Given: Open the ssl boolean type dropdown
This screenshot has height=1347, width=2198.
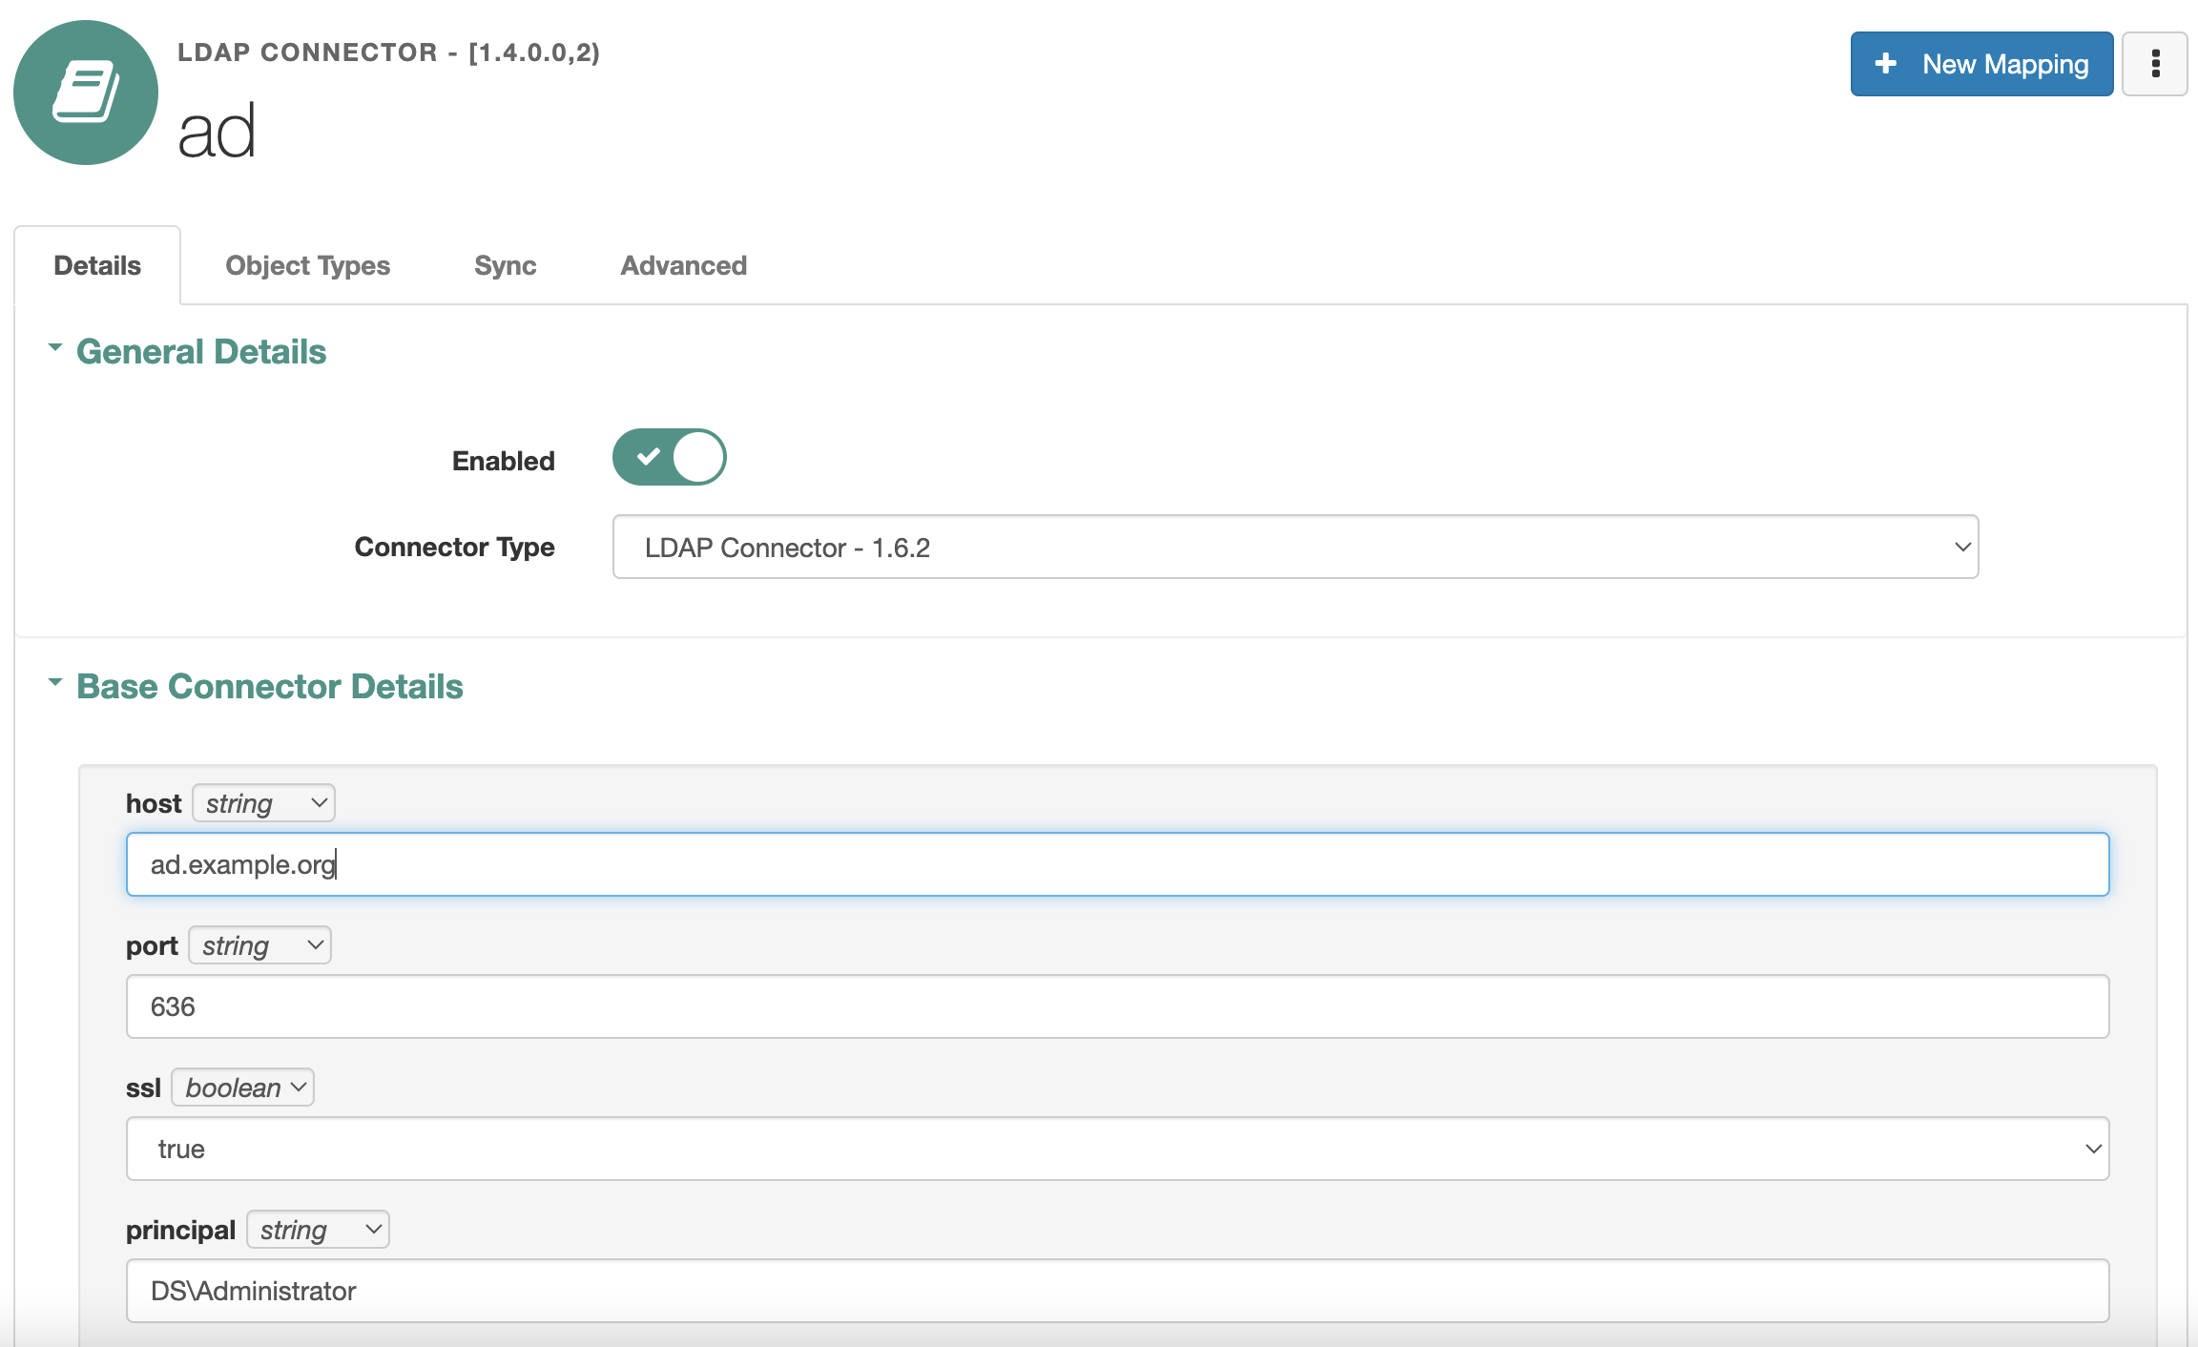Looking at the screenshot, I should pos(242,1088).
